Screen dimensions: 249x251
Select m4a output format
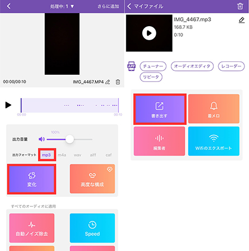pyautogui.click(x=62, y=155)
